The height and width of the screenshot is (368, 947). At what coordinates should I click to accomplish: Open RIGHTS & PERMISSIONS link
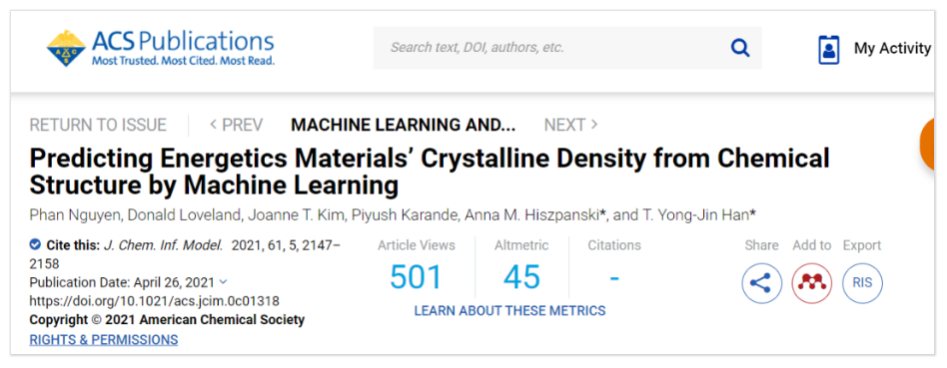pos(104,340)
